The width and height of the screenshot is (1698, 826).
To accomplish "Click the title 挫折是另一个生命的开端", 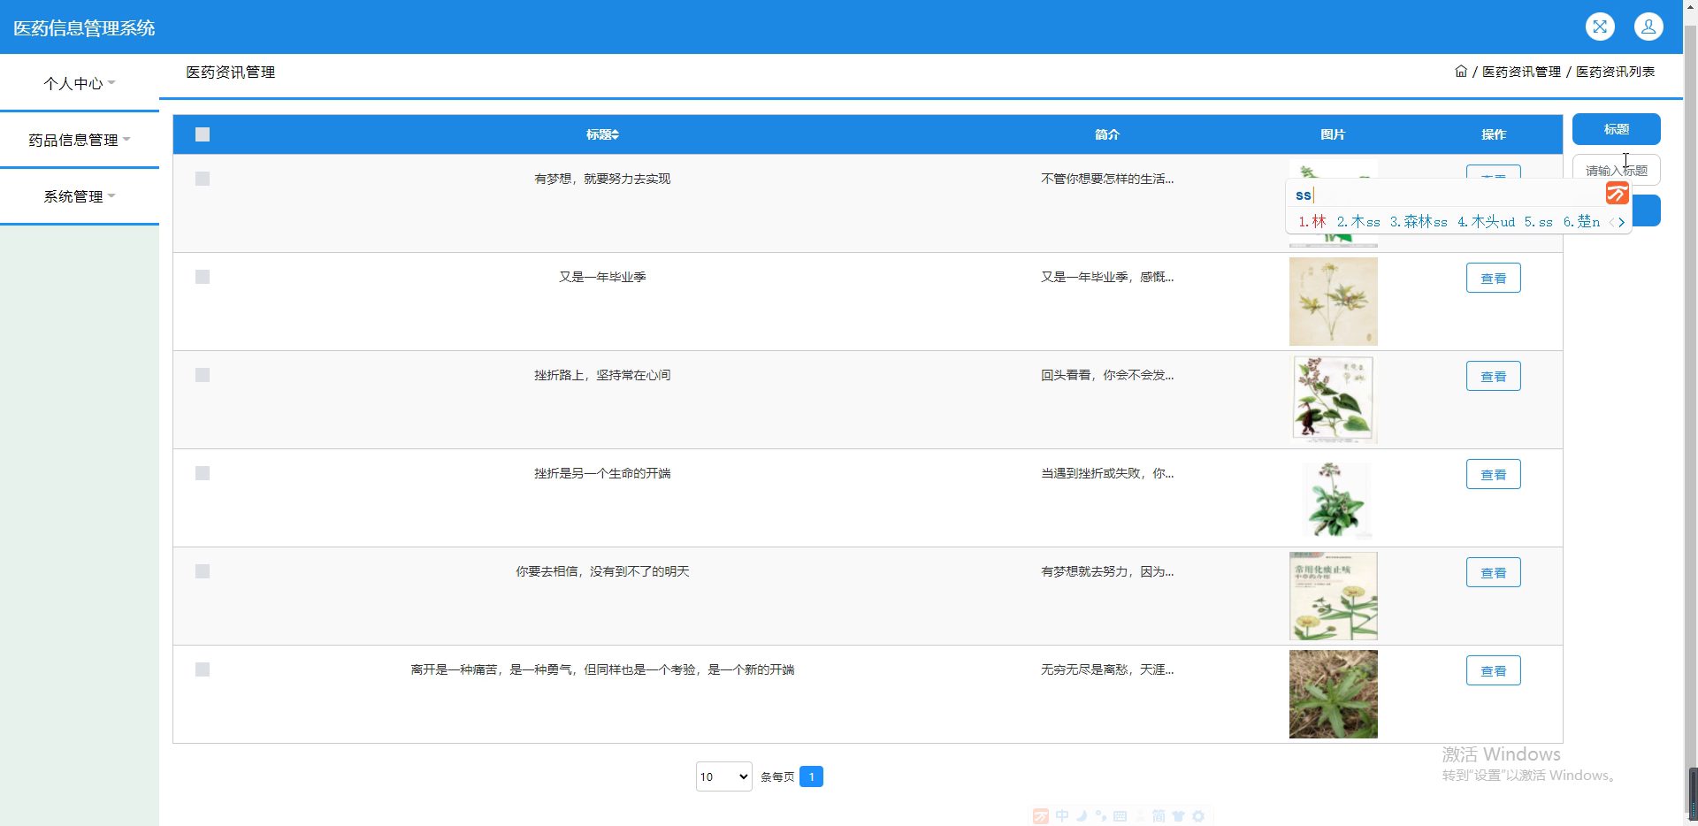I will pos(602,473).
